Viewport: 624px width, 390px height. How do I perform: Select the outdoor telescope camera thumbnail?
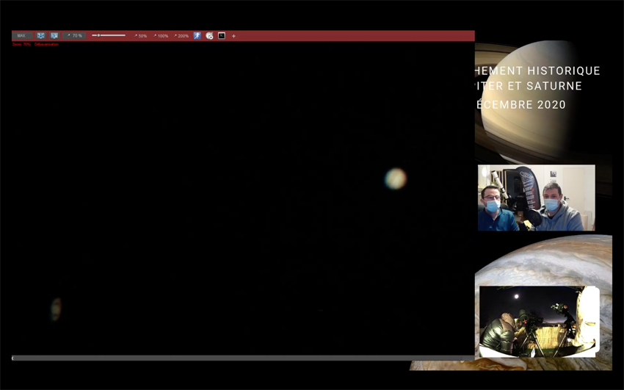coord(540,322)
